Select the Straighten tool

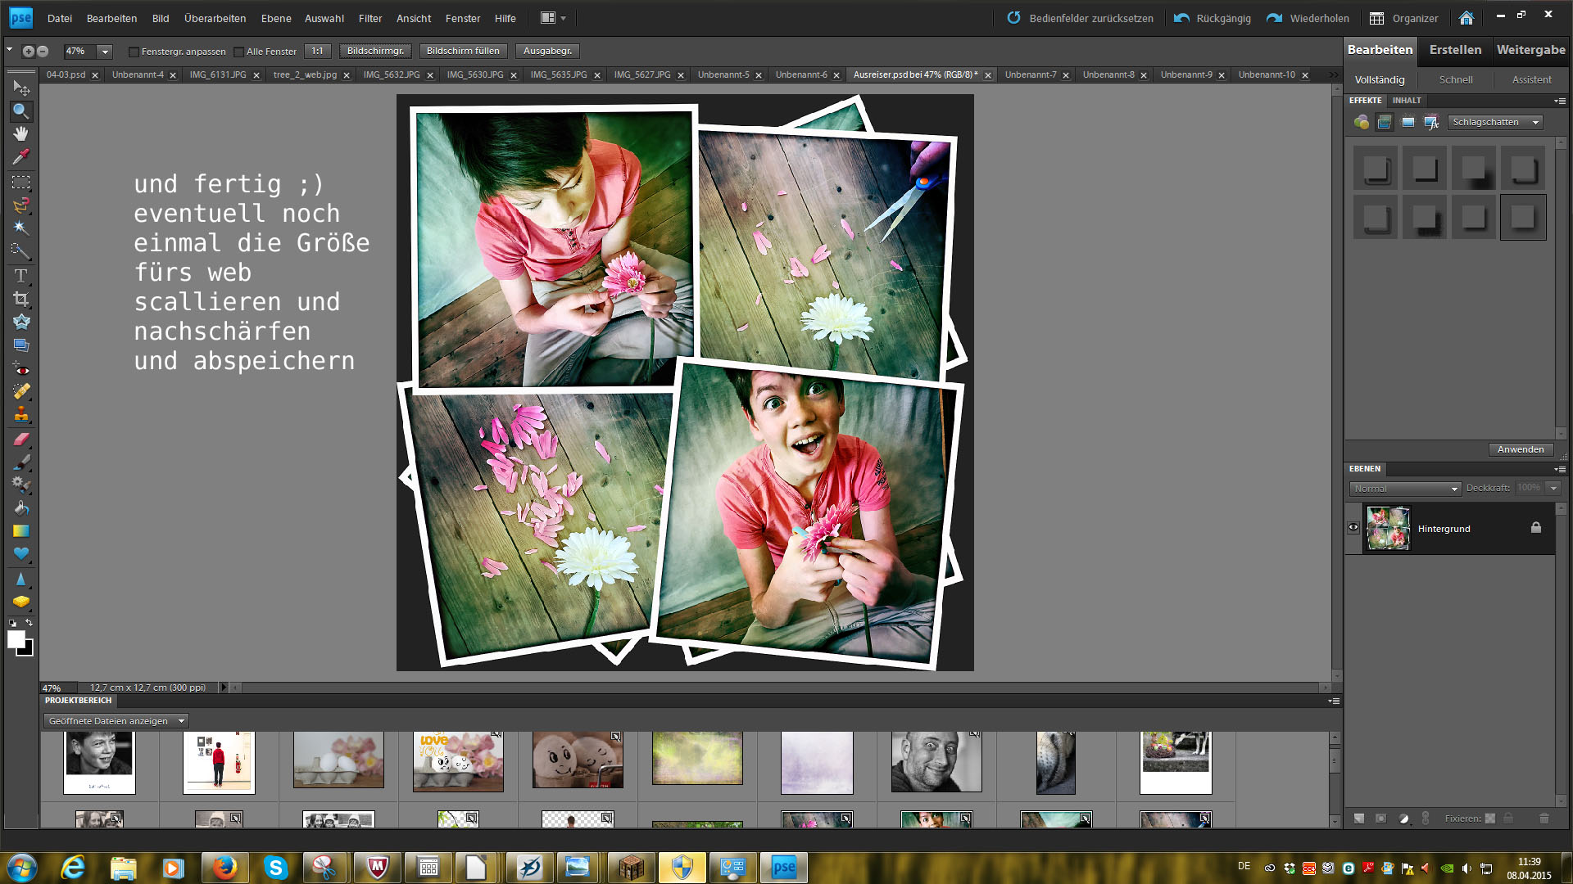21,345
